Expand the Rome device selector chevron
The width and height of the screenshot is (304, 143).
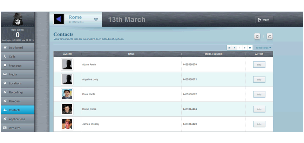point(96,19)
